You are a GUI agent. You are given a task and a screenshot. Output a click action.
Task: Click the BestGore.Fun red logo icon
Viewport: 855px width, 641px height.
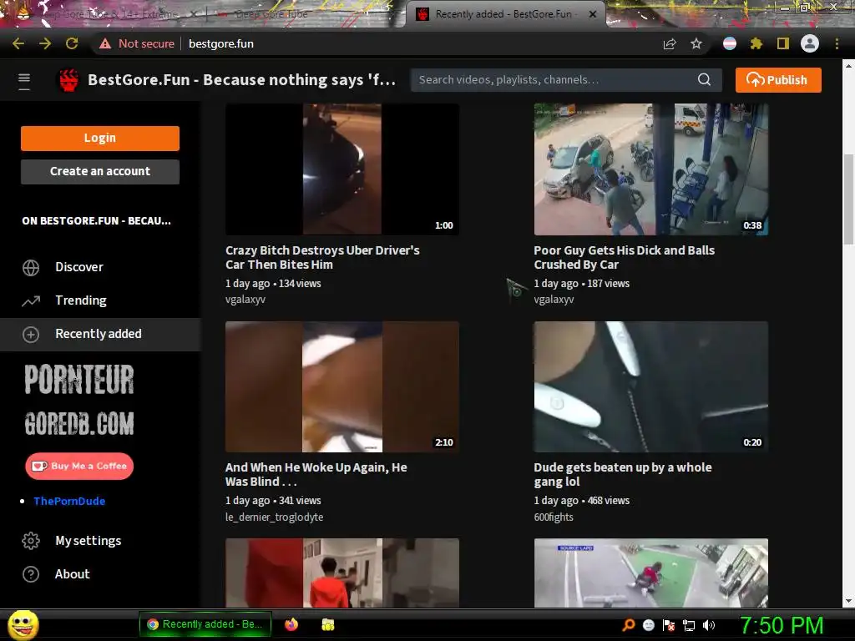tap(68, 80)
